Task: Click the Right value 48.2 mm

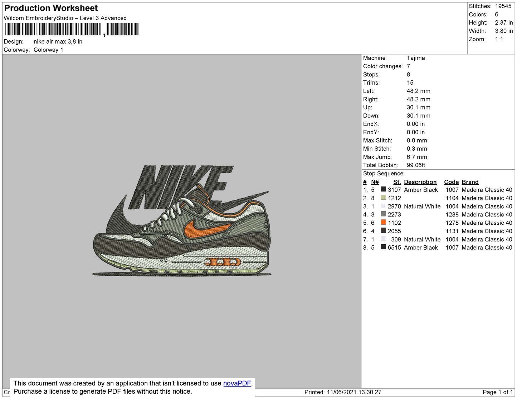Action: (419, 99)
